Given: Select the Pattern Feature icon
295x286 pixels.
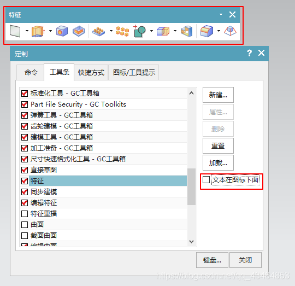Looking at the screenshot, I should pyautogui.click(x=98, y=31).
